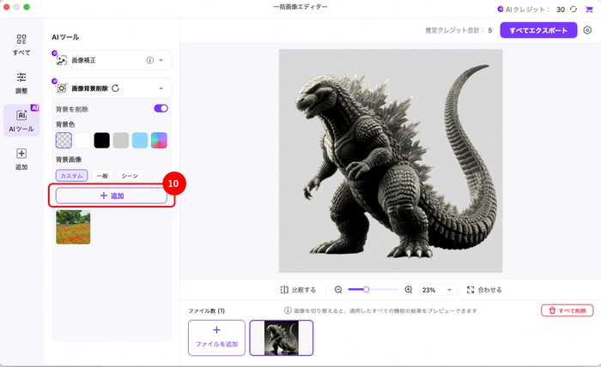601x367 pixels.
Task: Switch to the カスタム background tab
Action: coord(71,176)
